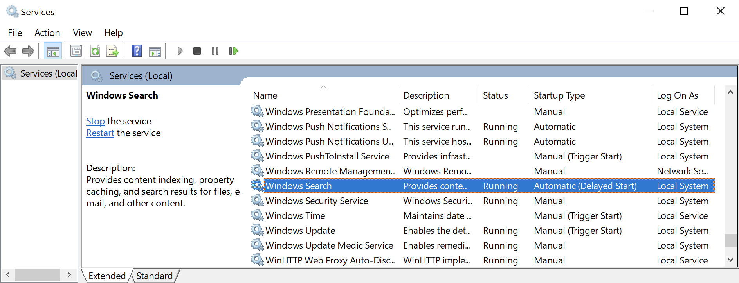739x283 pixels.
Task: Open the File menu
Action: 15,33
